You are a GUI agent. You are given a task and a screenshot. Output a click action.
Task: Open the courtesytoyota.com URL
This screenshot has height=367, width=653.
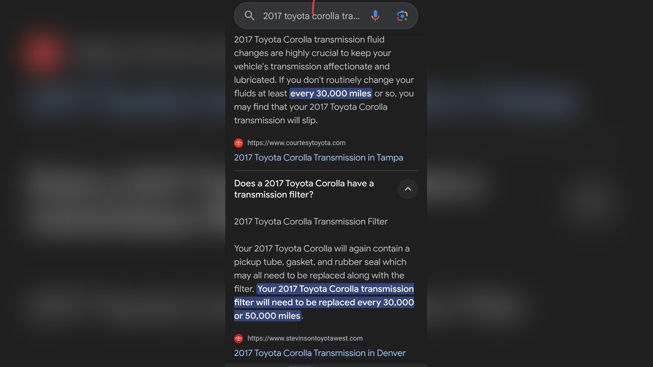tap(296, 143)
